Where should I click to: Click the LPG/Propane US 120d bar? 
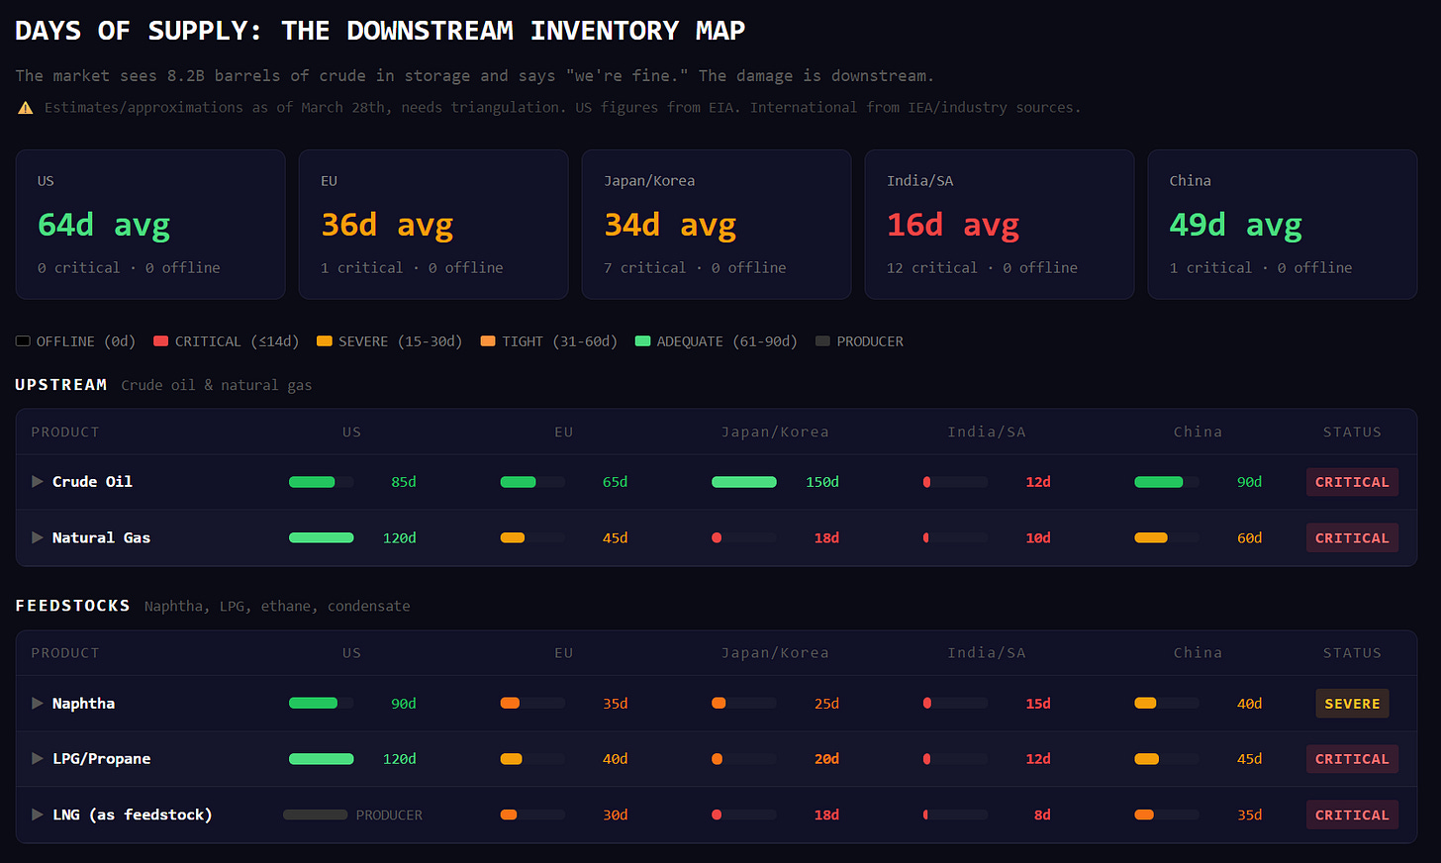(x=321, y=759)
